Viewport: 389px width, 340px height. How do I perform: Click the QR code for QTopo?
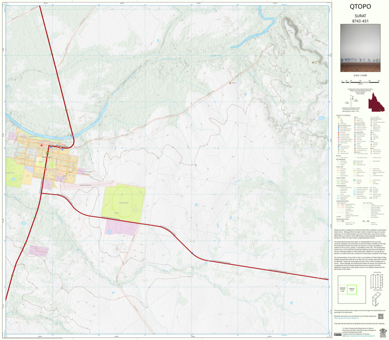[x=380, y=316]
